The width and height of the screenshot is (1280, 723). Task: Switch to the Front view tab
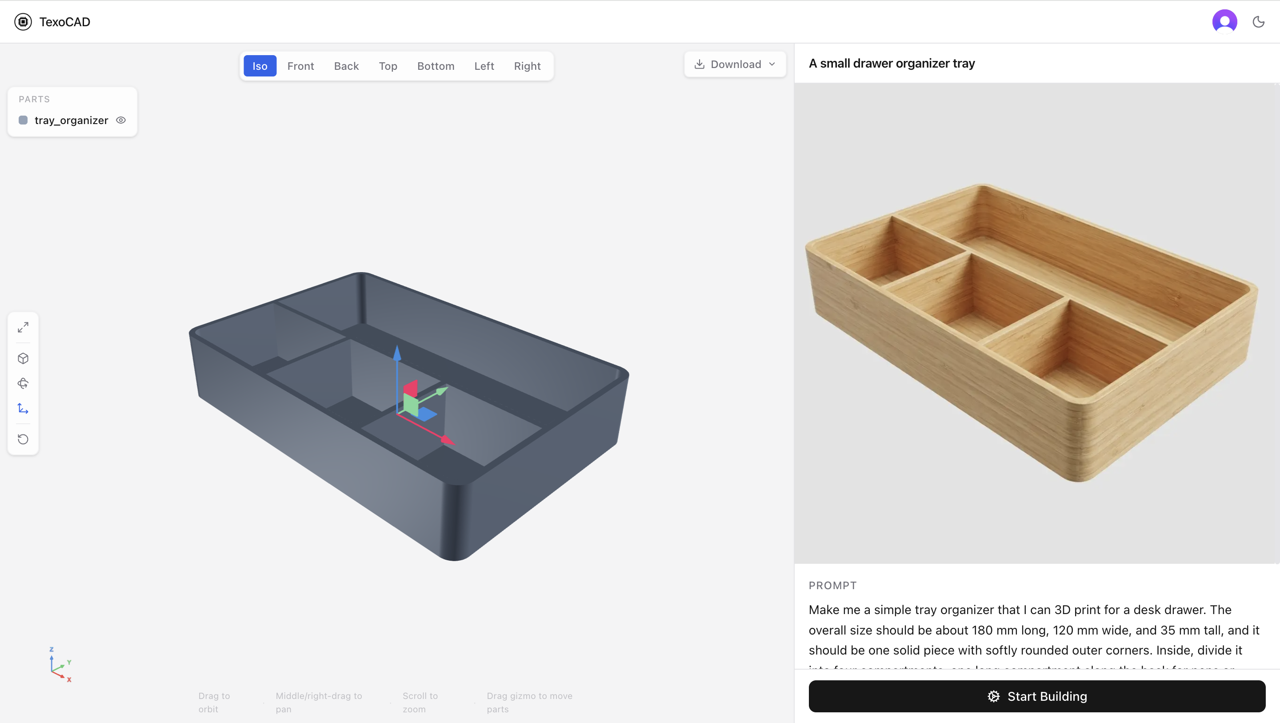point(300,66)
